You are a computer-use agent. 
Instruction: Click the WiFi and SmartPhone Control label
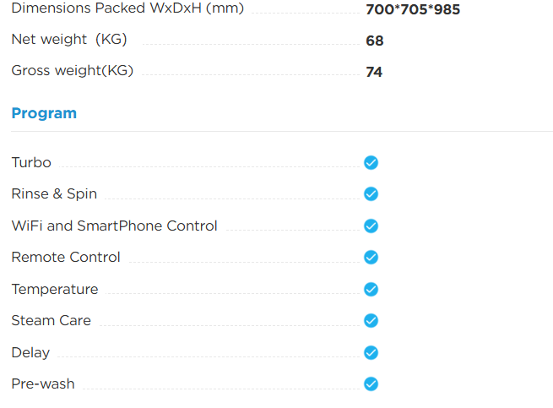(115, 226)
